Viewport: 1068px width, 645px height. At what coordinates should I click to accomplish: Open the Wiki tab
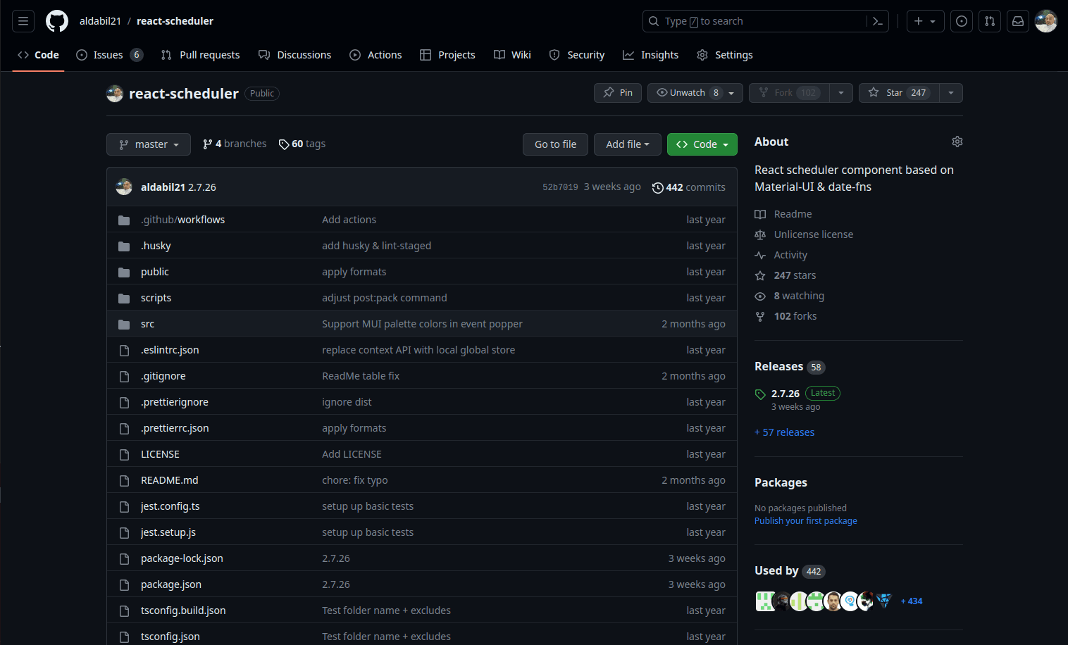click(x=512, y=55)
